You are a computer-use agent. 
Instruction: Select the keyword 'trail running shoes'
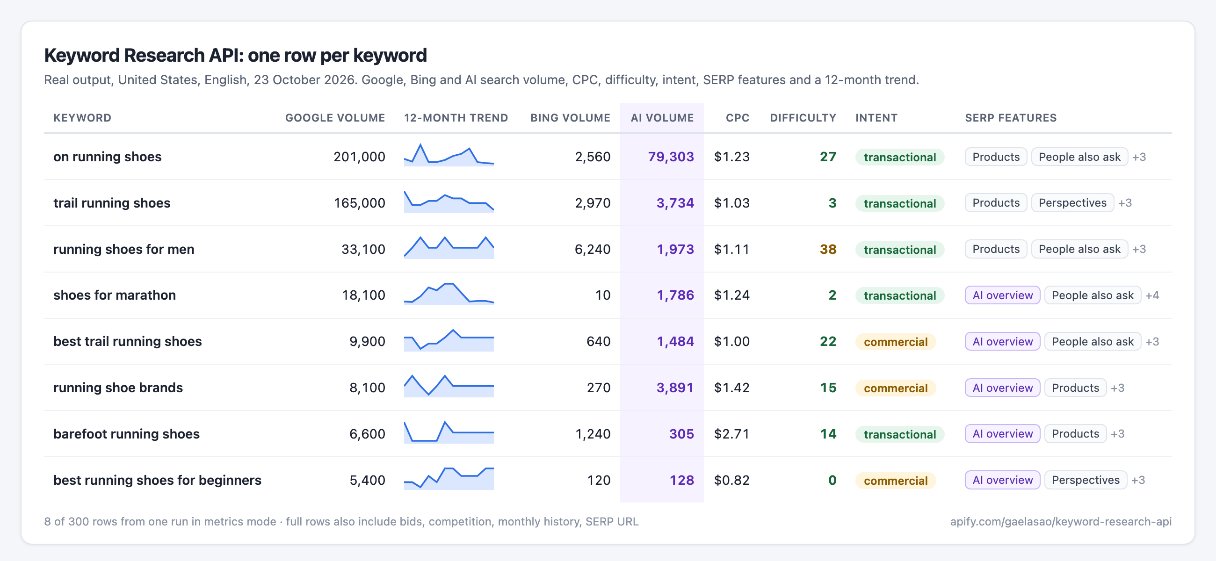tap(111, 203)
